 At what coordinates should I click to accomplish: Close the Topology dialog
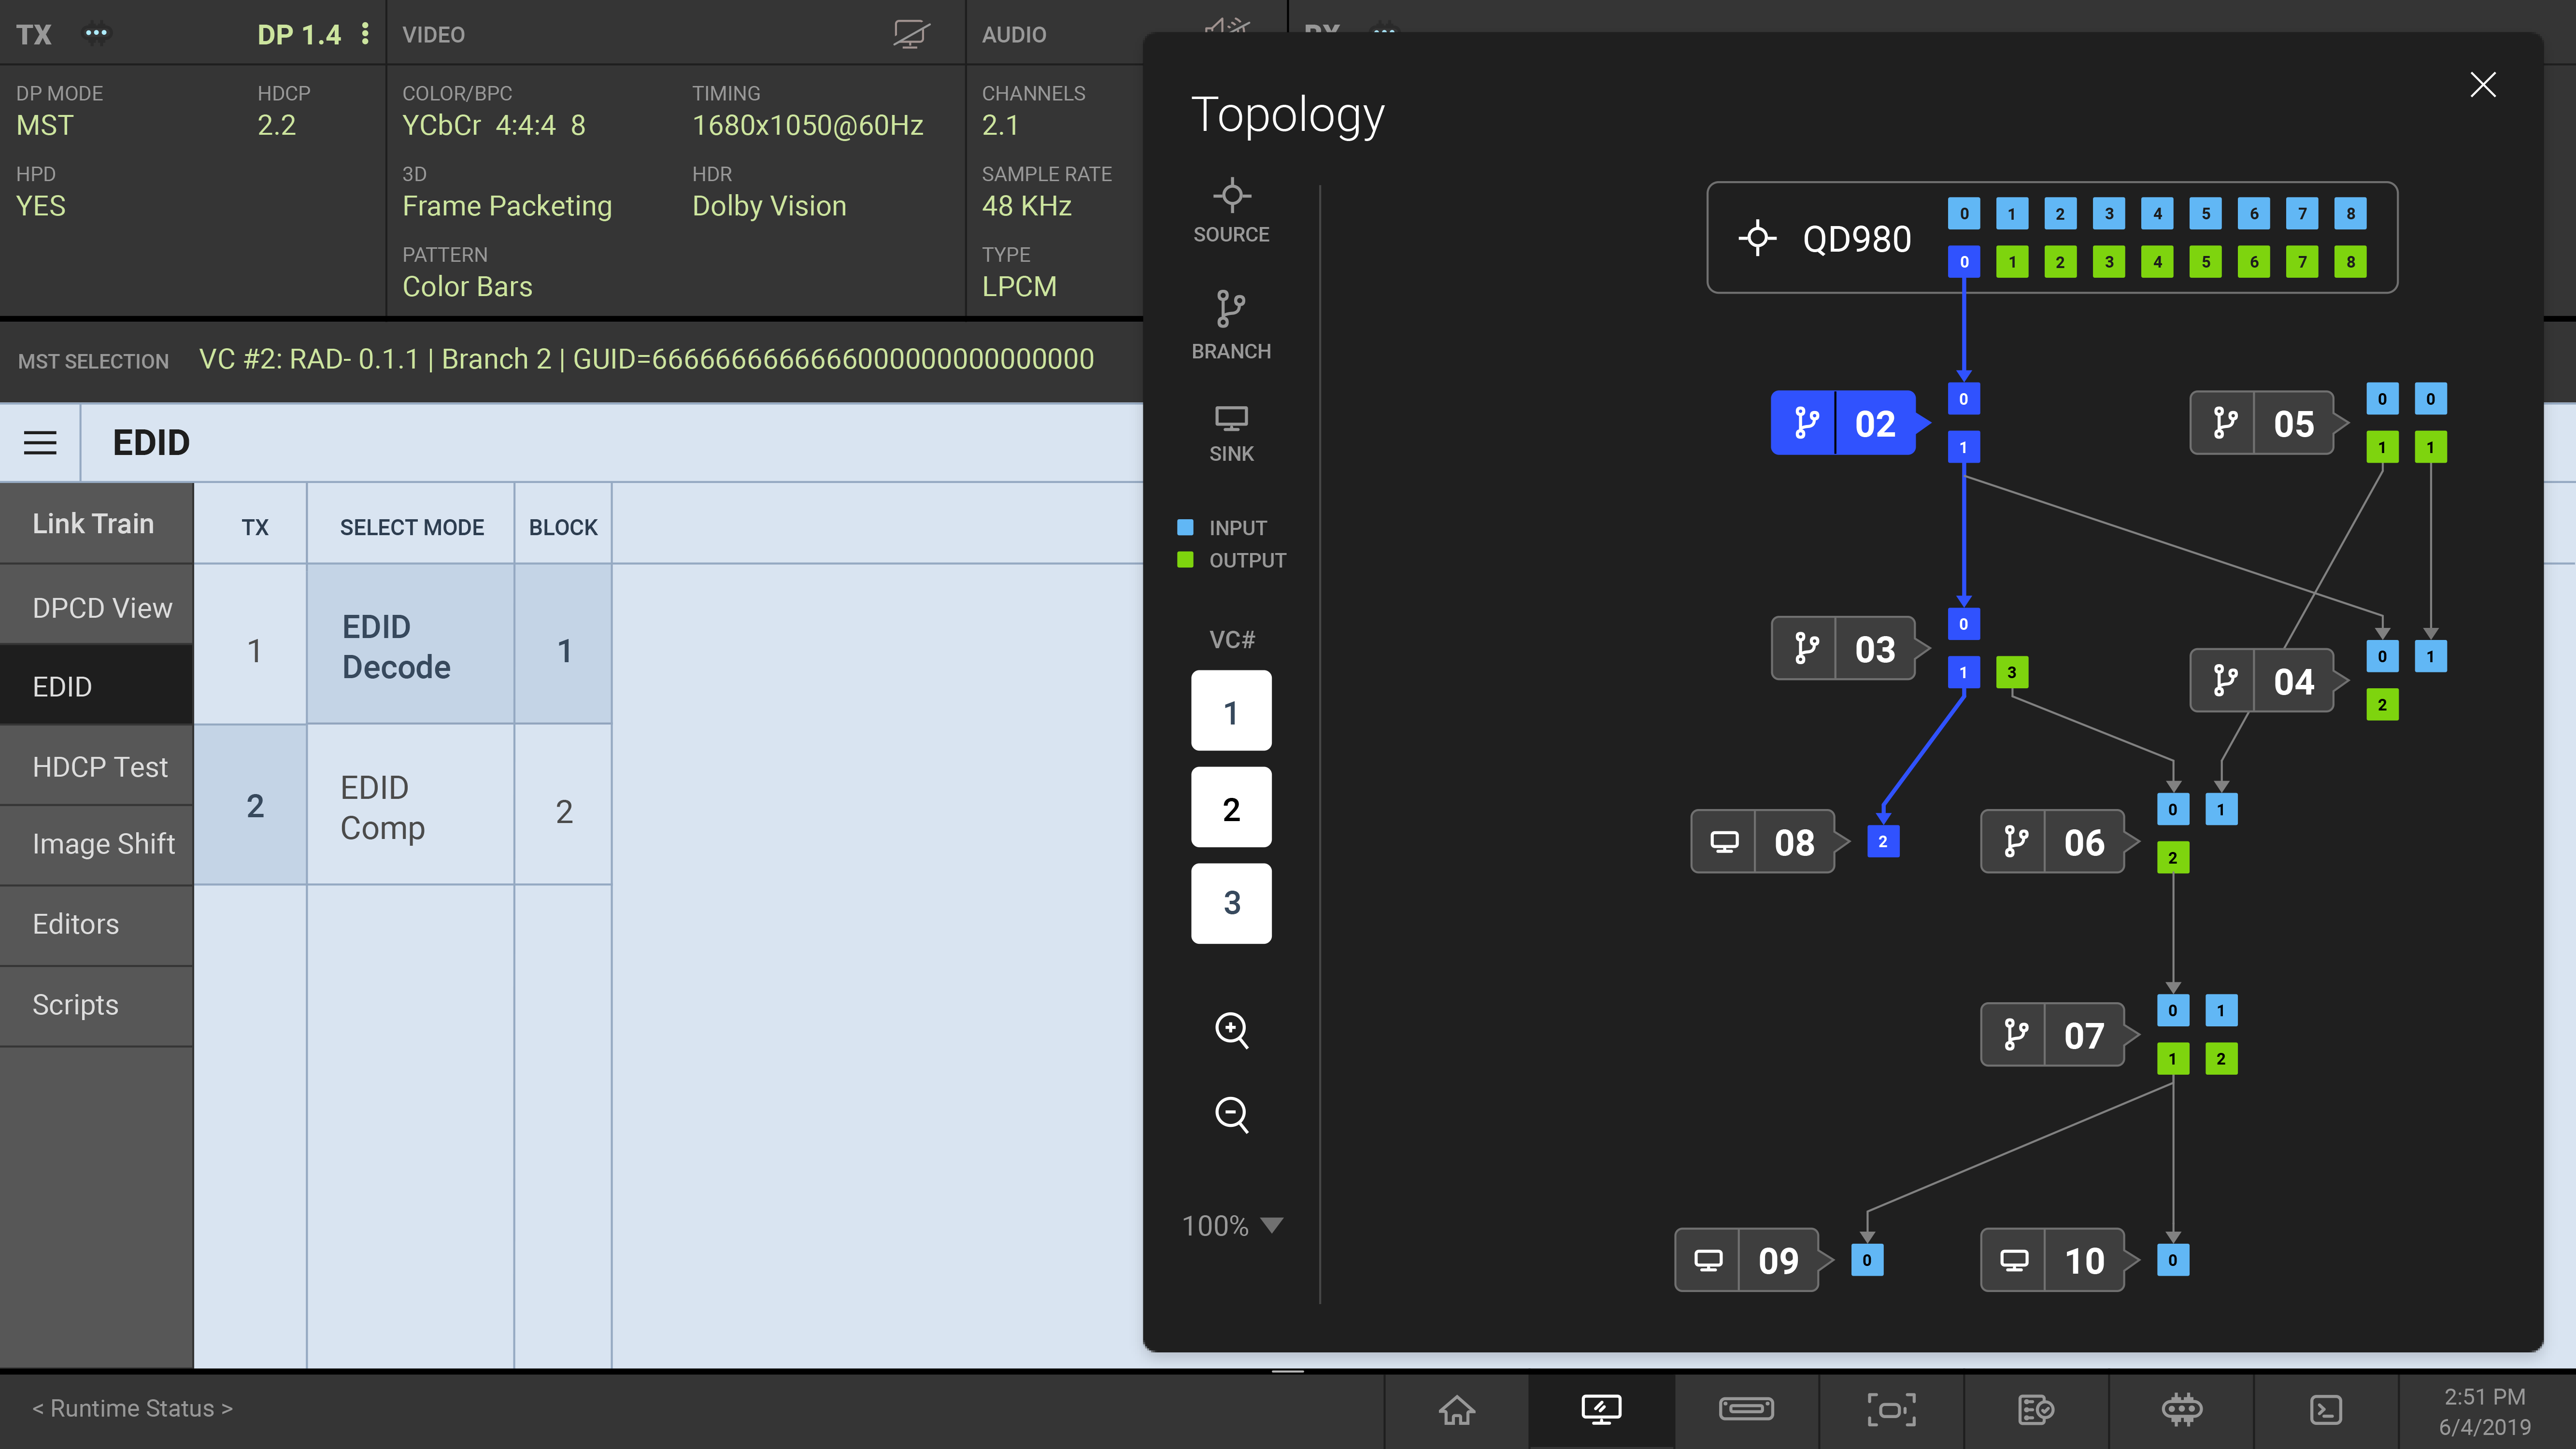2483,85
